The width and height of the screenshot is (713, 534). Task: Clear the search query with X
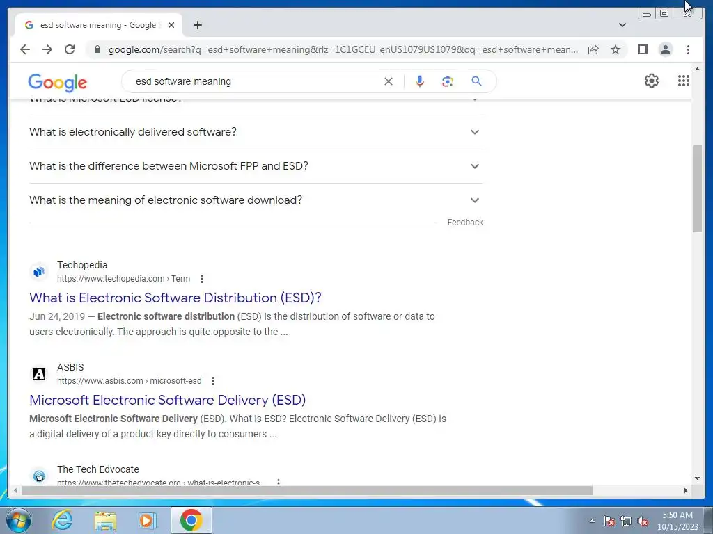pyautogui.click(x=389, y=81)
